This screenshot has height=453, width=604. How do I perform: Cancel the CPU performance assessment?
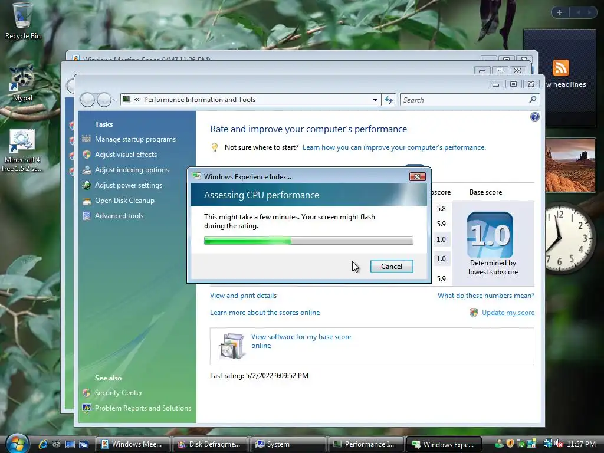point(392,267)
